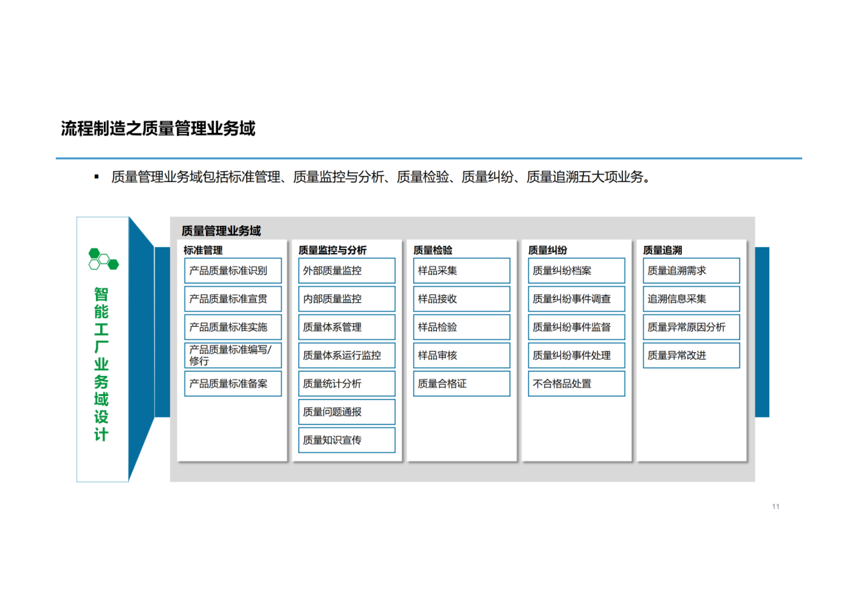Screen dimensions: 858x606
Task: Click the slide title 流程制造之质量管理业务域
Action: (158, 129)
